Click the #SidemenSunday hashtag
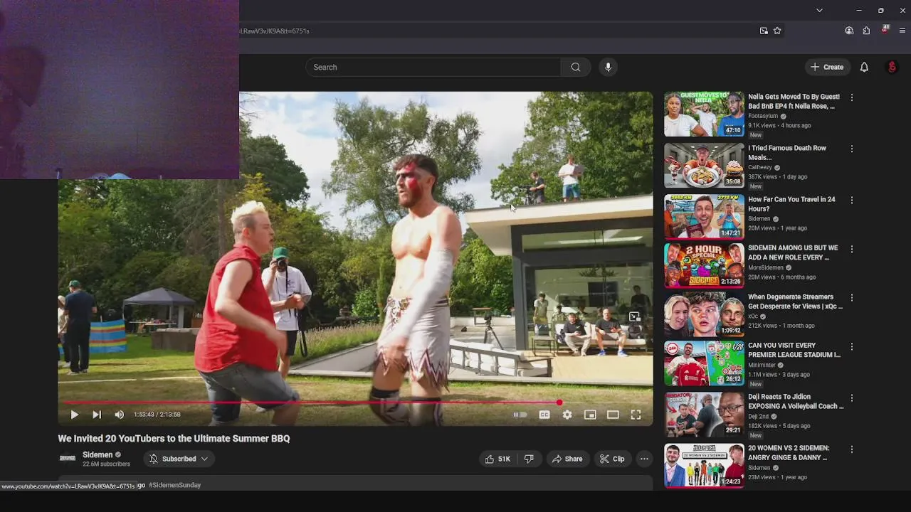The height and width of the screenshot is (512, 911). coord(175,485)
